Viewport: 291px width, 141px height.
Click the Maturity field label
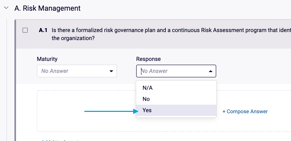point(47,59)
